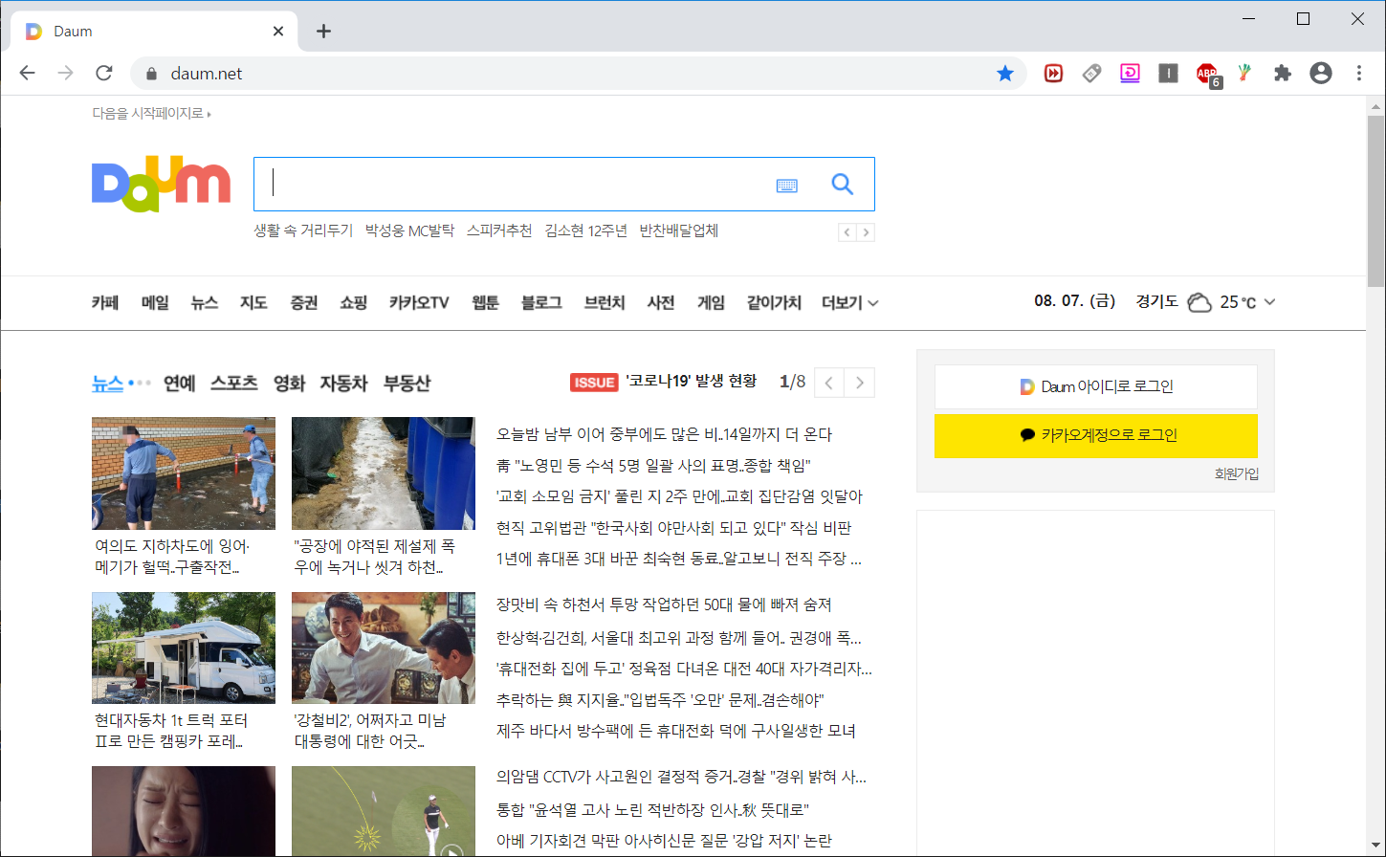Log in with Kakao account
Viewport: 1386px width, 857px height.
tap(1096, 435)
